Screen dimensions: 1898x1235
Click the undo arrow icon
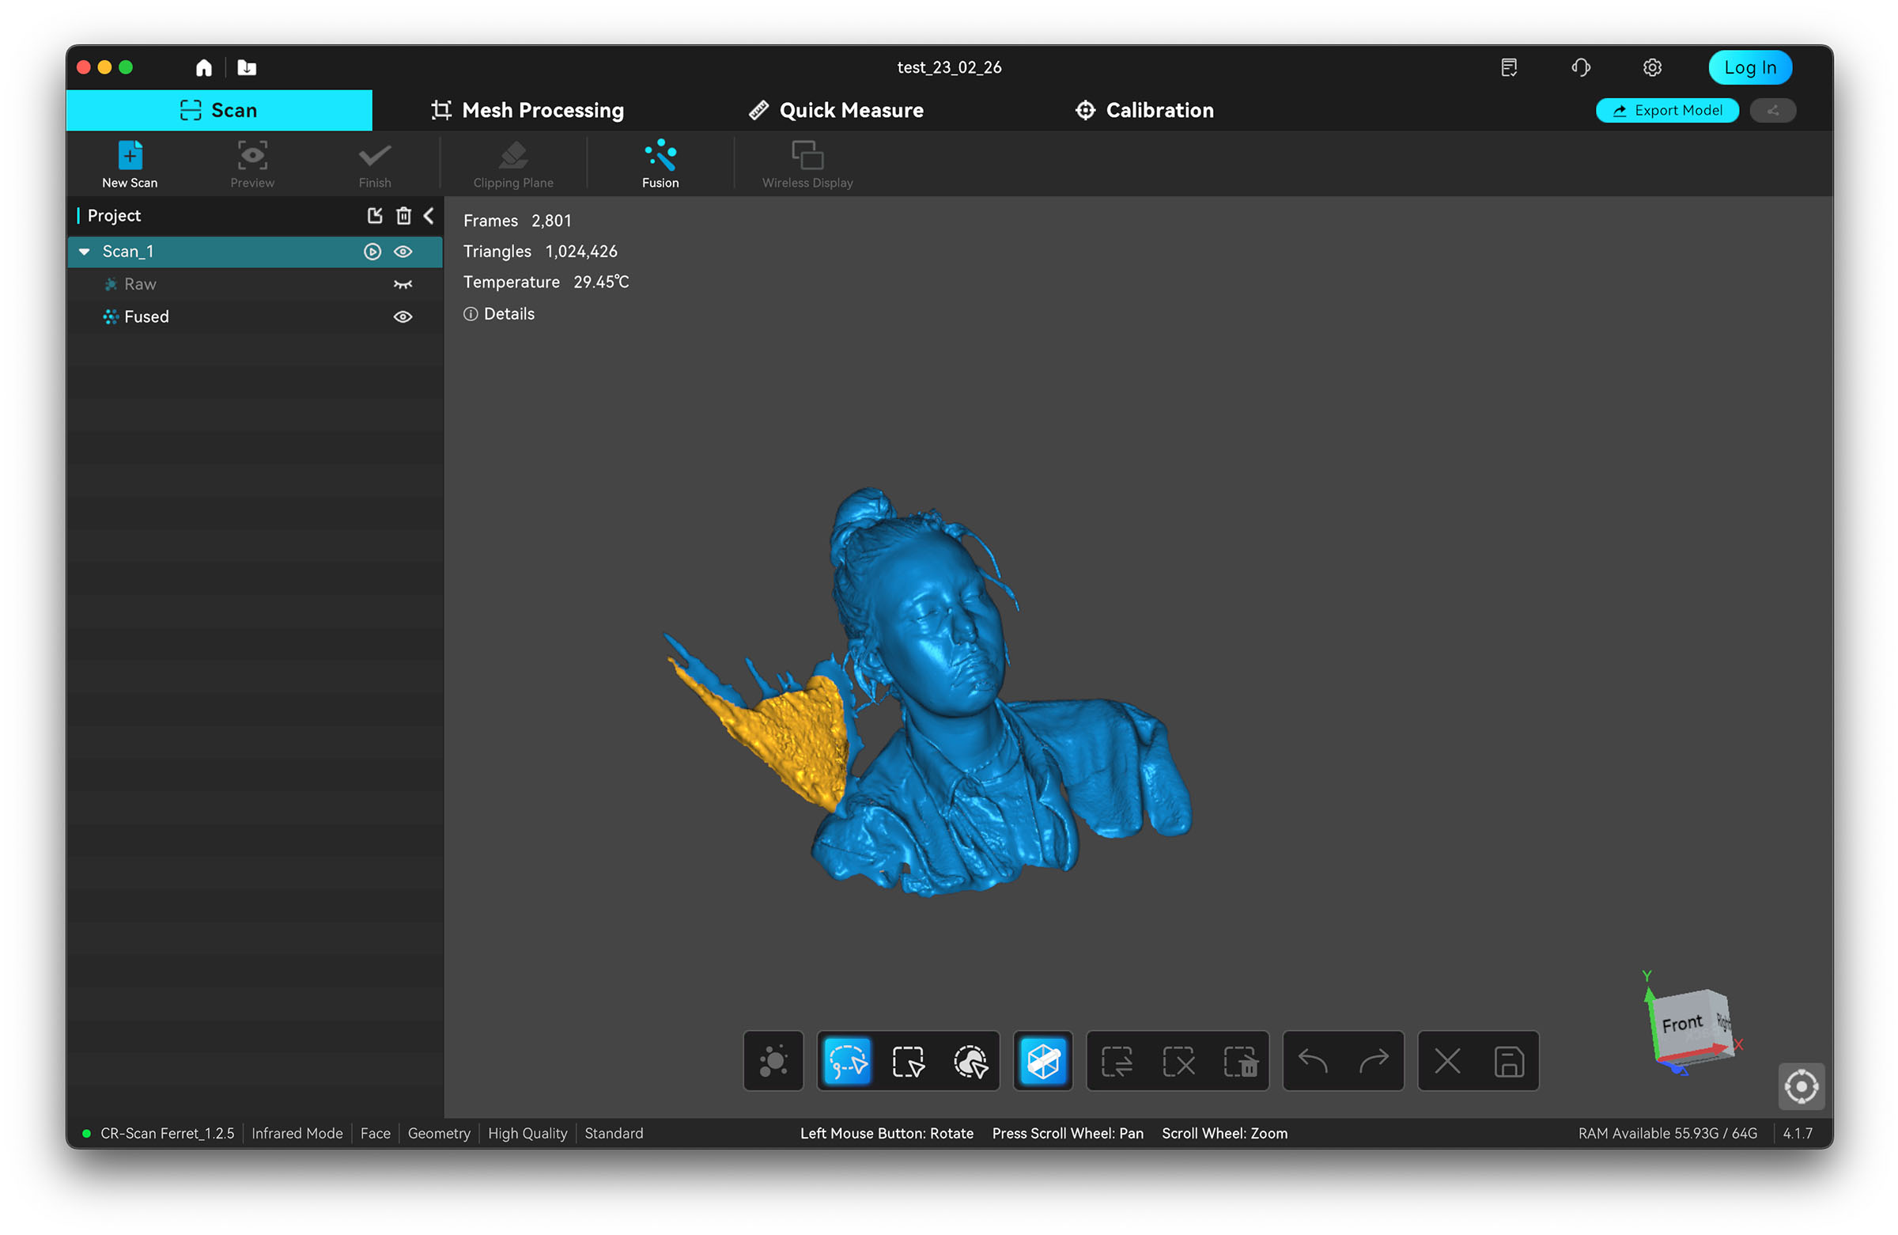[x=1313, y=1061]
